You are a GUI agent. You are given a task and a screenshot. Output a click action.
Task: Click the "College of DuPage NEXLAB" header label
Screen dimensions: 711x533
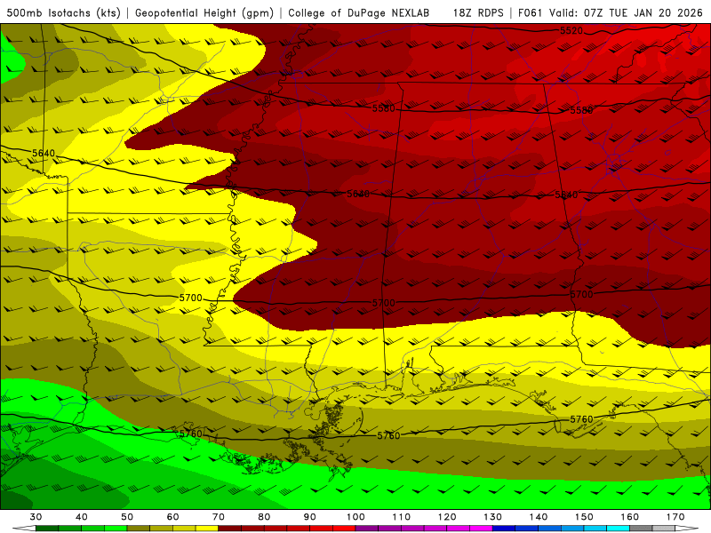click(x=359, y=13)
